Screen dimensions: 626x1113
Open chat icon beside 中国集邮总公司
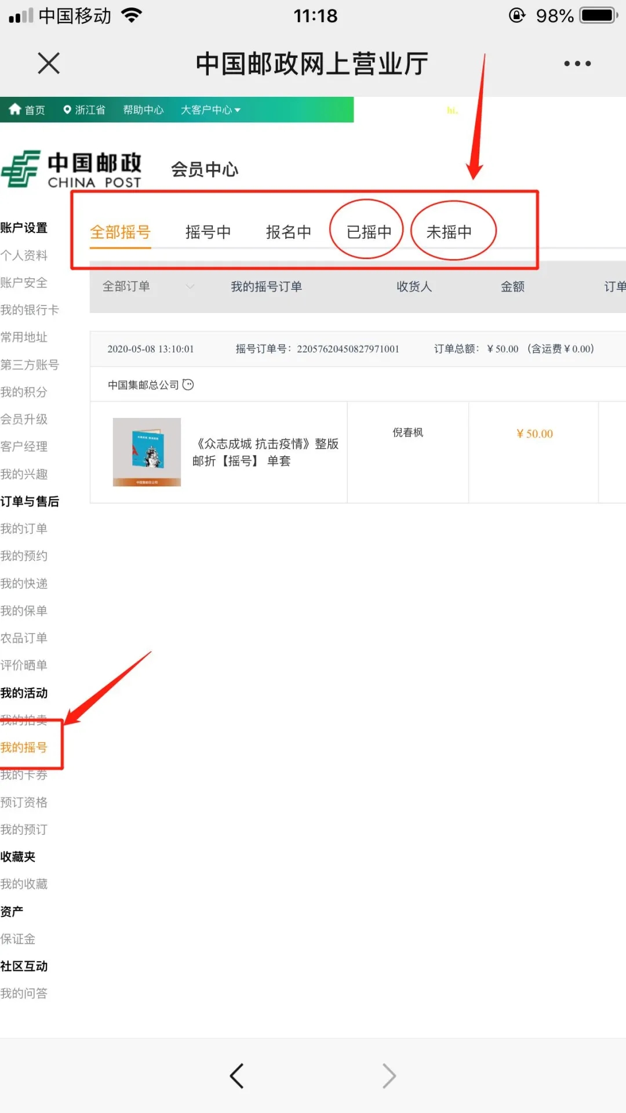(188, 384)
